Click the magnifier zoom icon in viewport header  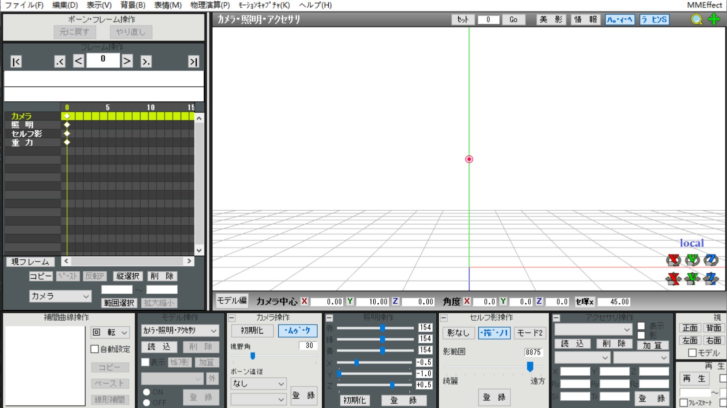pyautogui.click(x=696, y=19)
